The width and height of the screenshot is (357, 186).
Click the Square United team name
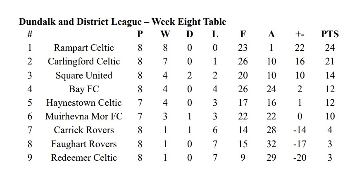coord(84,75)
